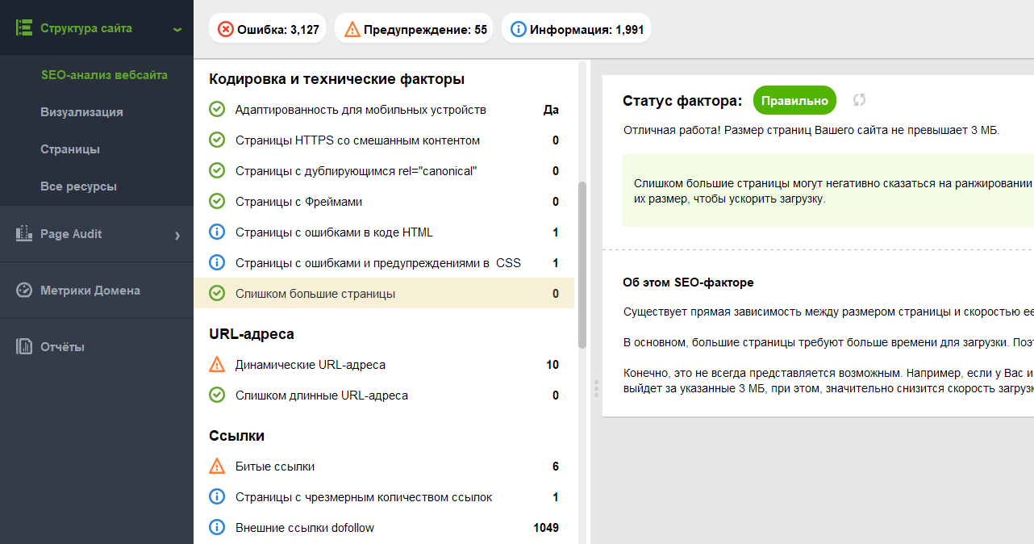Click the Об этом SEO-факторе heading
1034x544 pixels.
click(x=688, y=282)
